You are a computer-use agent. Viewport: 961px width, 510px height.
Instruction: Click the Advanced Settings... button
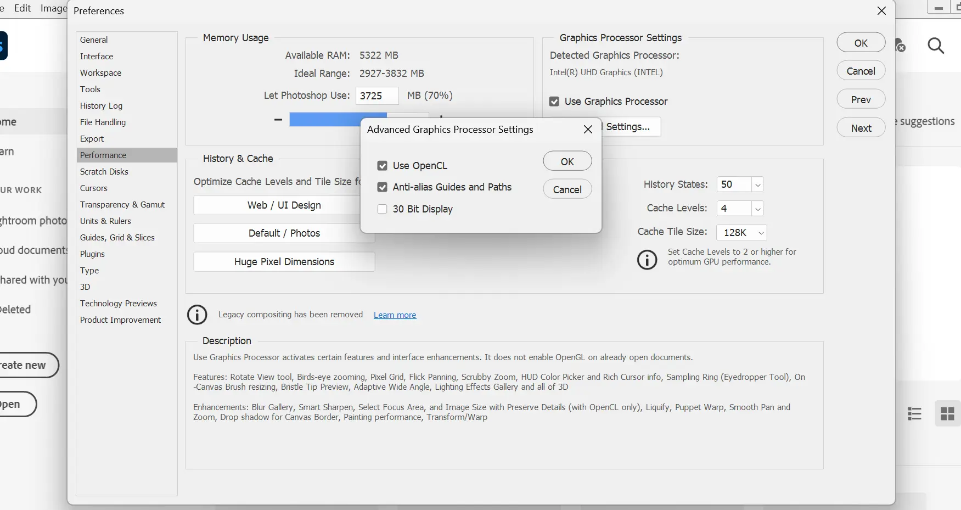tap(631, 127)
